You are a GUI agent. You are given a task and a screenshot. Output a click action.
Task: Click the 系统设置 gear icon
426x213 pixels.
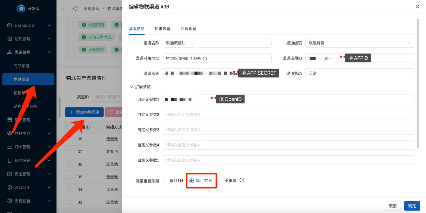pyautogui.click(x=9, y=201)
